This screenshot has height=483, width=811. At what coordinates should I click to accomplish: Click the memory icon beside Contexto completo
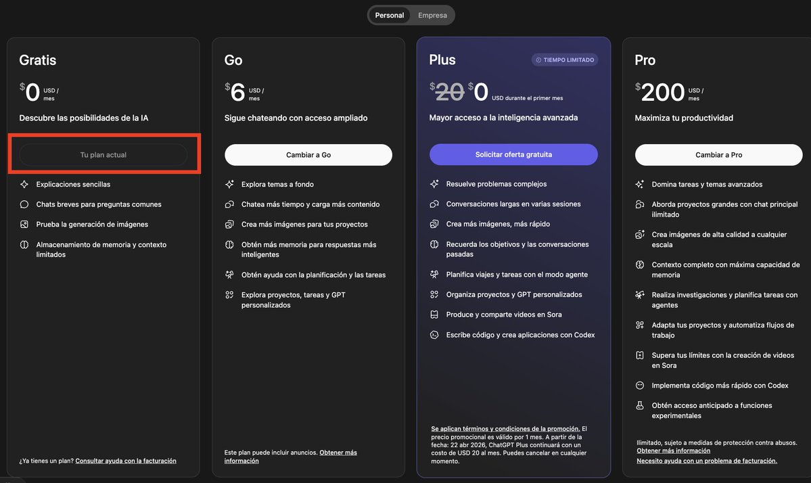point(640,264)
